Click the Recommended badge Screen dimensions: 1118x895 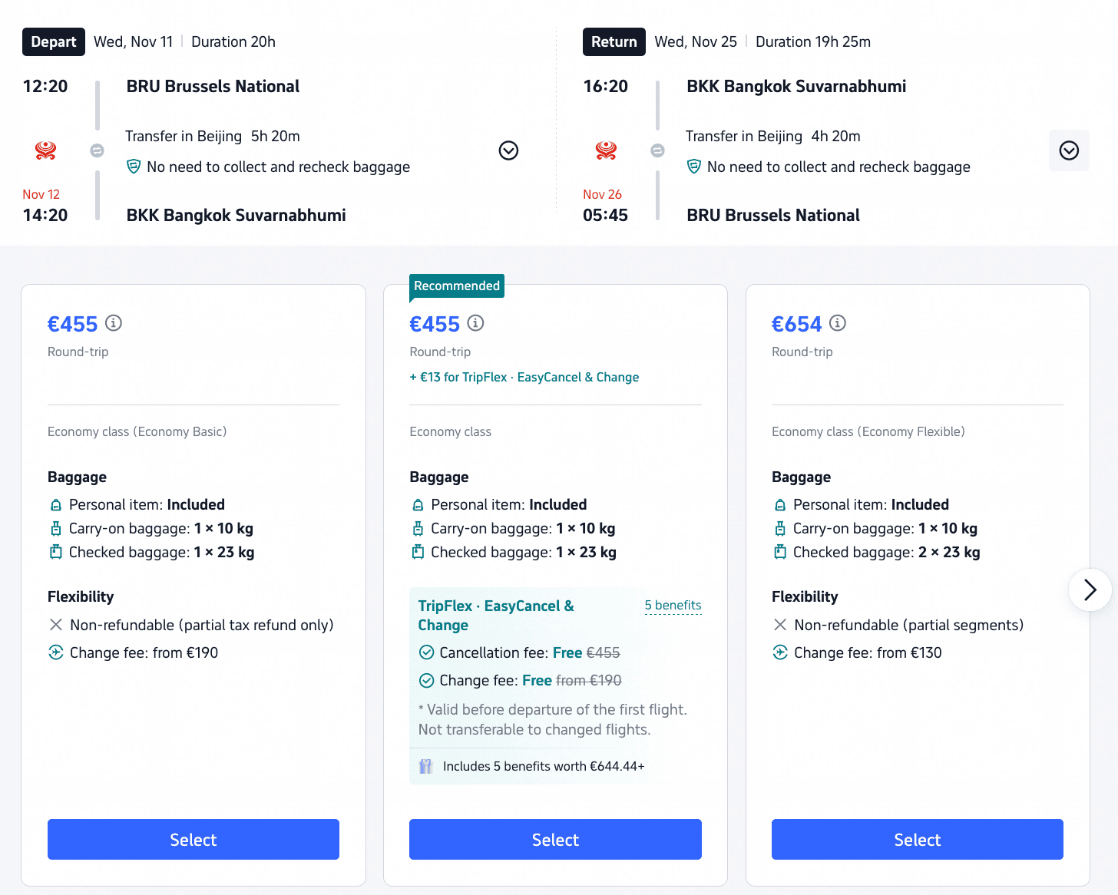pos(457,286)
